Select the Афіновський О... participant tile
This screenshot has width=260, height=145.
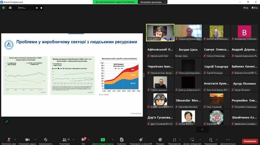pyautogui.click(x=160, y=50)
